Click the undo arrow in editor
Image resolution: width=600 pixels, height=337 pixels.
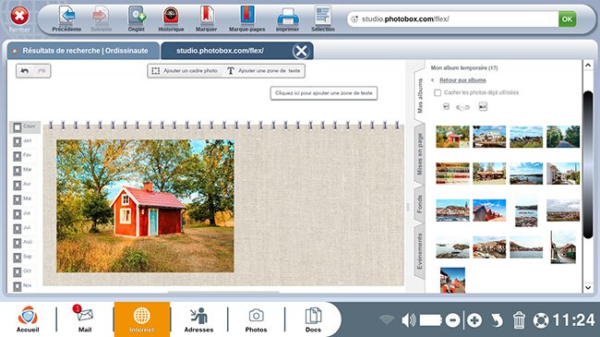click(25, 71)
